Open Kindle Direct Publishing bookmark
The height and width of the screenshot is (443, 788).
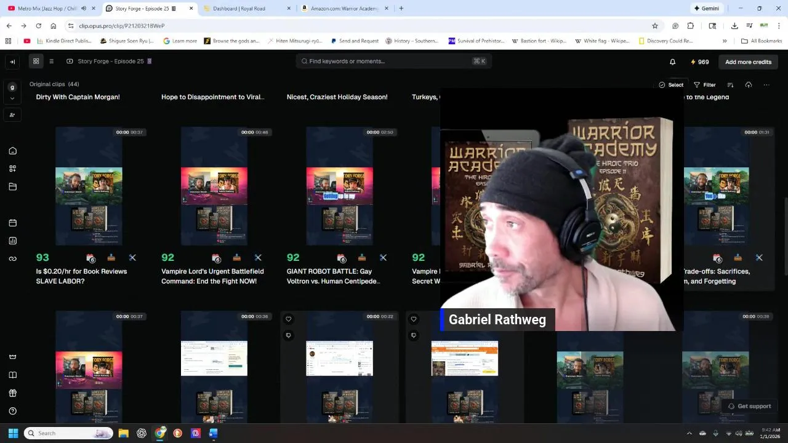pyautogui.click(x=64, y=41)
